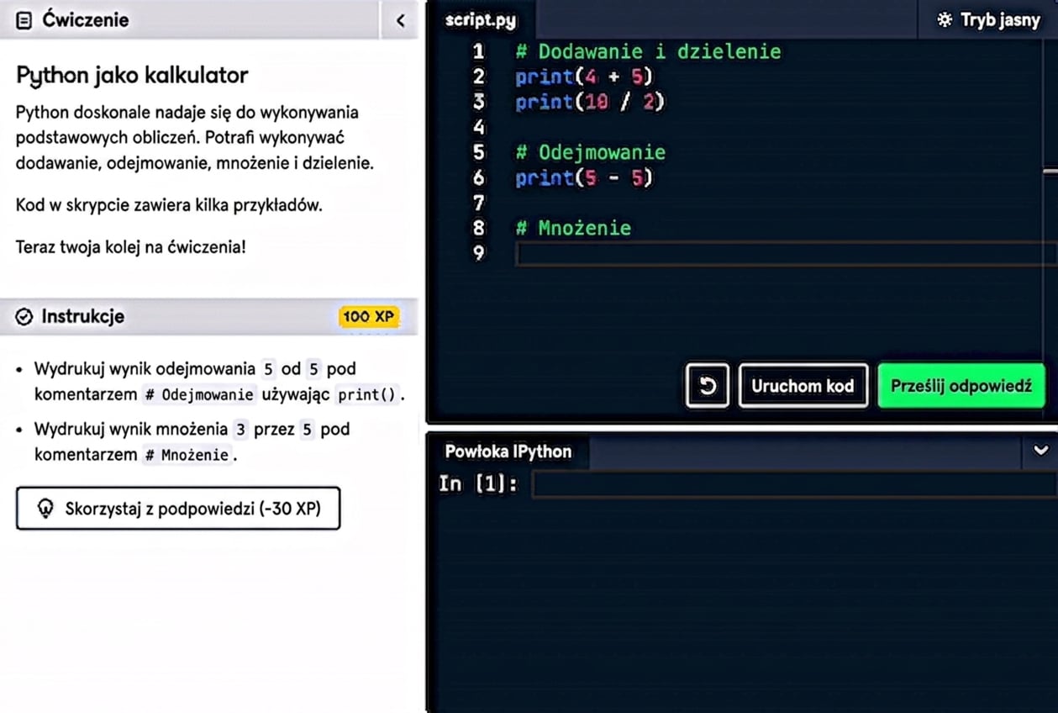
Task: Click line number 4 in the gutter
Action: tap(478, 127)
